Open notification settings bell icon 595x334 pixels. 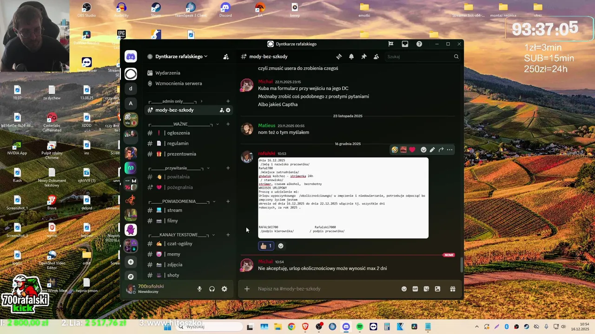coord(351,57)
